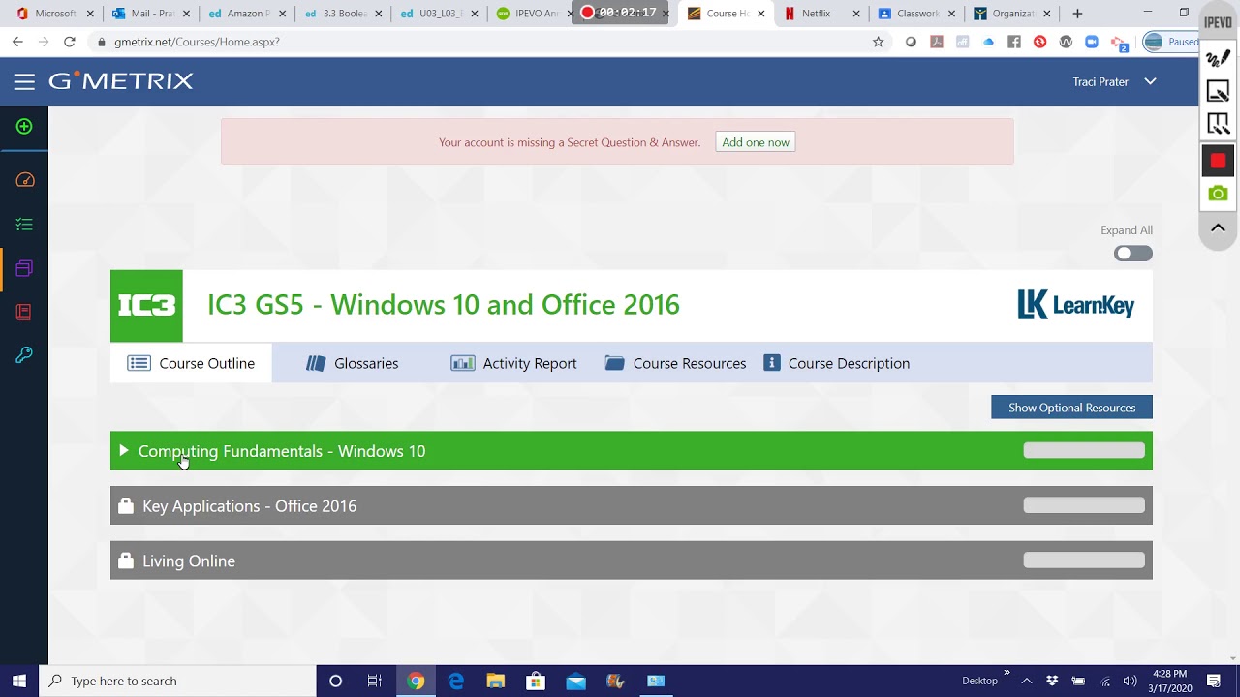The height and width of the screenshot is (697, 1240).
Task: Open a new Chrome tab
Action: coord(1077,14)
